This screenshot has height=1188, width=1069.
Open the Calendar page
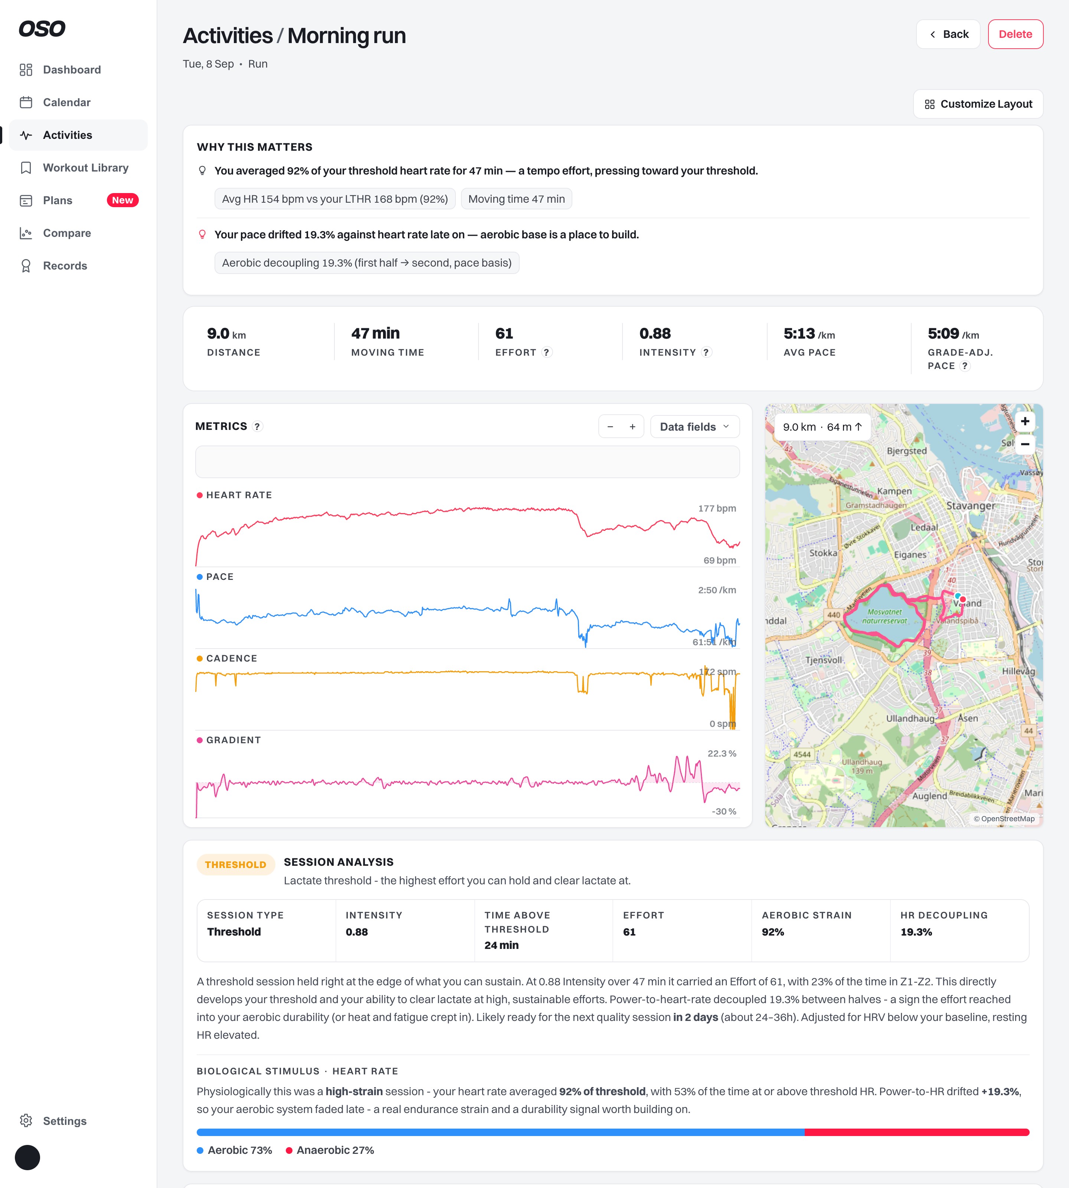(78, 102)
